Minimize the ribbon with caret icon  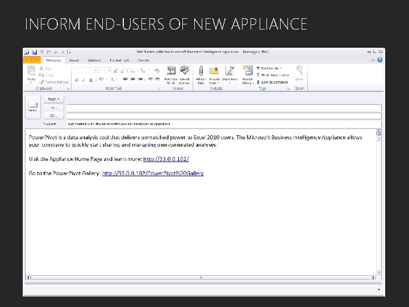(x=373, y=60)
